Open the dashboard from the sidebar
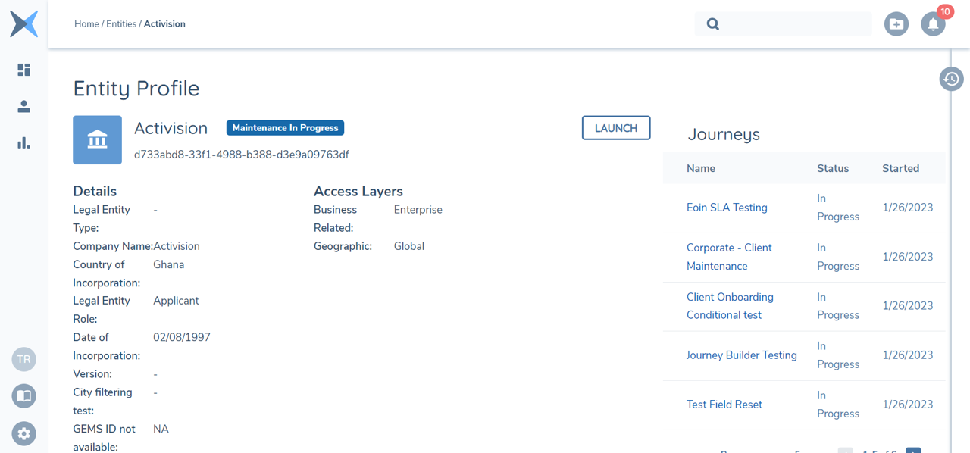 (23, 70)
